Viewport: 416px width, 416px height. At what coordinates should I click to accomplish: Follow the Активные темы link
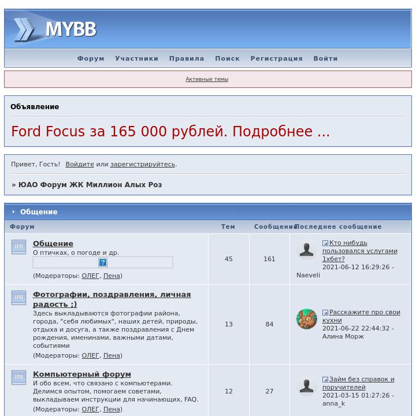point(207,79)
